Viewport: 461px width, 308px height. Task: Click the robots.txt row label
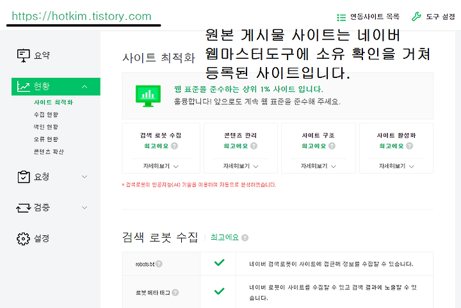pos(145,265)
